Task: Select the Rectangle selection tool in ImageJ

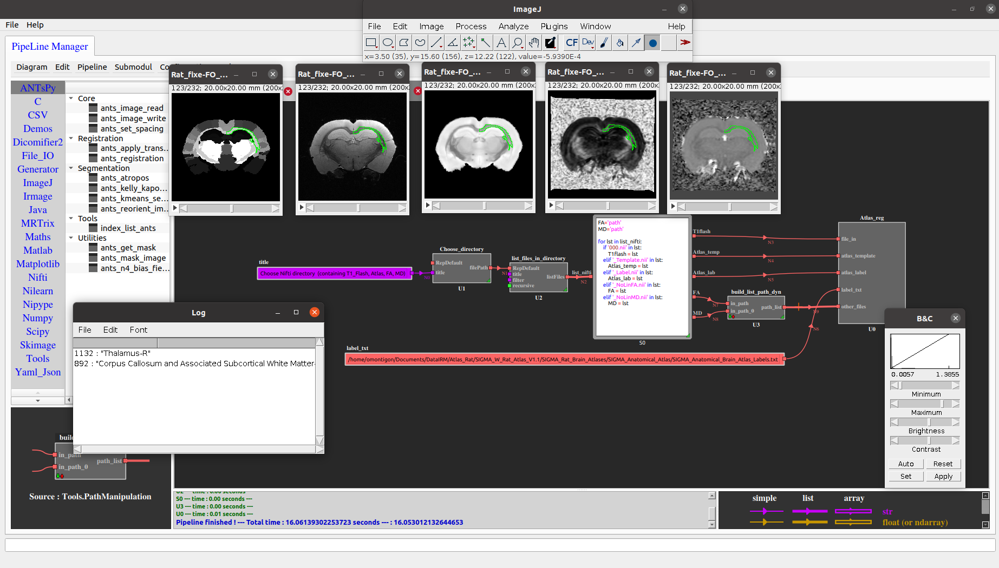Action: (x=371, y=43)
